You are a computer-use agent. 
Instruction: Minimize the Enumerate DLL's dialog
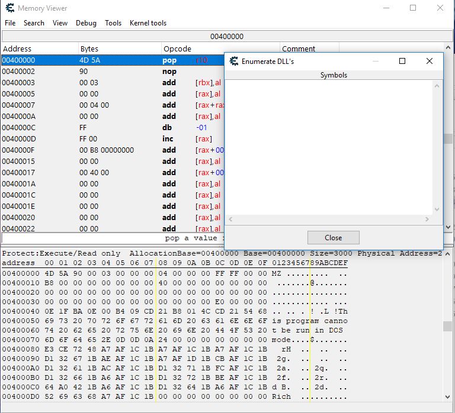pos(375,61)
